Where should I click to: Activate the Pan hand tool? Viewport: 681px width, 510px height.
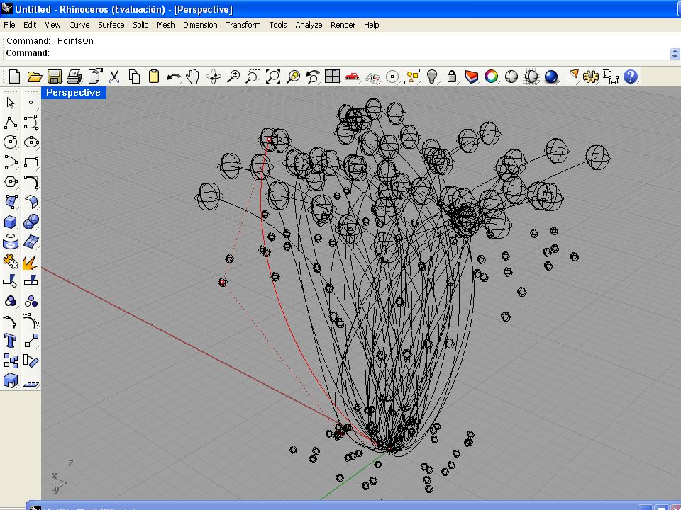[192, 76]
